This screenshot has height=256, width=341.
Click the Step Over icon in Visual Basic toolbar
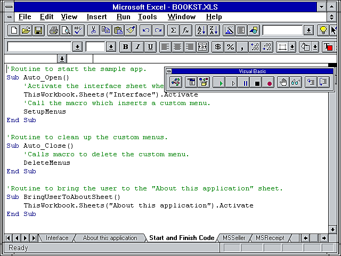tap(323, 82)
